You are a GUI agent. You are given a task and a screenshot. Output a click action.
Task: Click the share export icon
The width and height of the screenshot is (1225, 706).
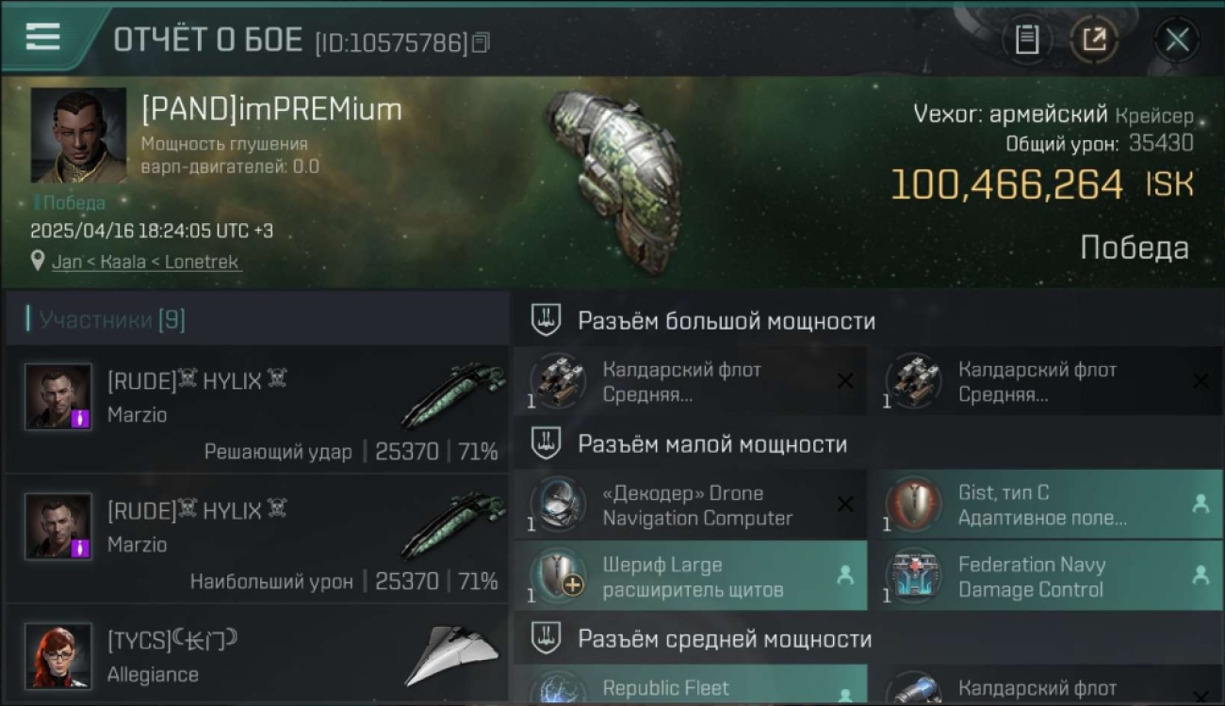1093,40
